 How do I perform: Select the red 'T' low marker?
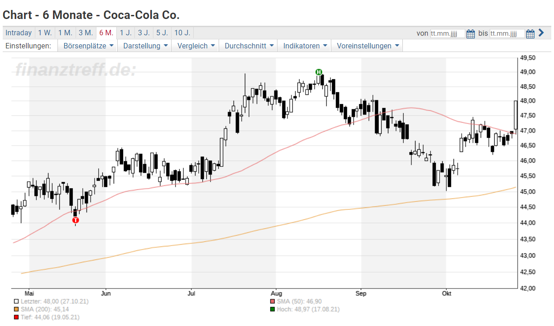point(76,220)
